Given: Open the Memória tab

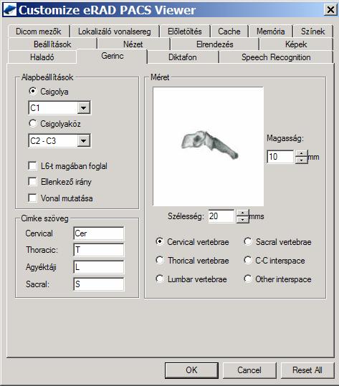Looking at the screenshot, I should (270, 32).
